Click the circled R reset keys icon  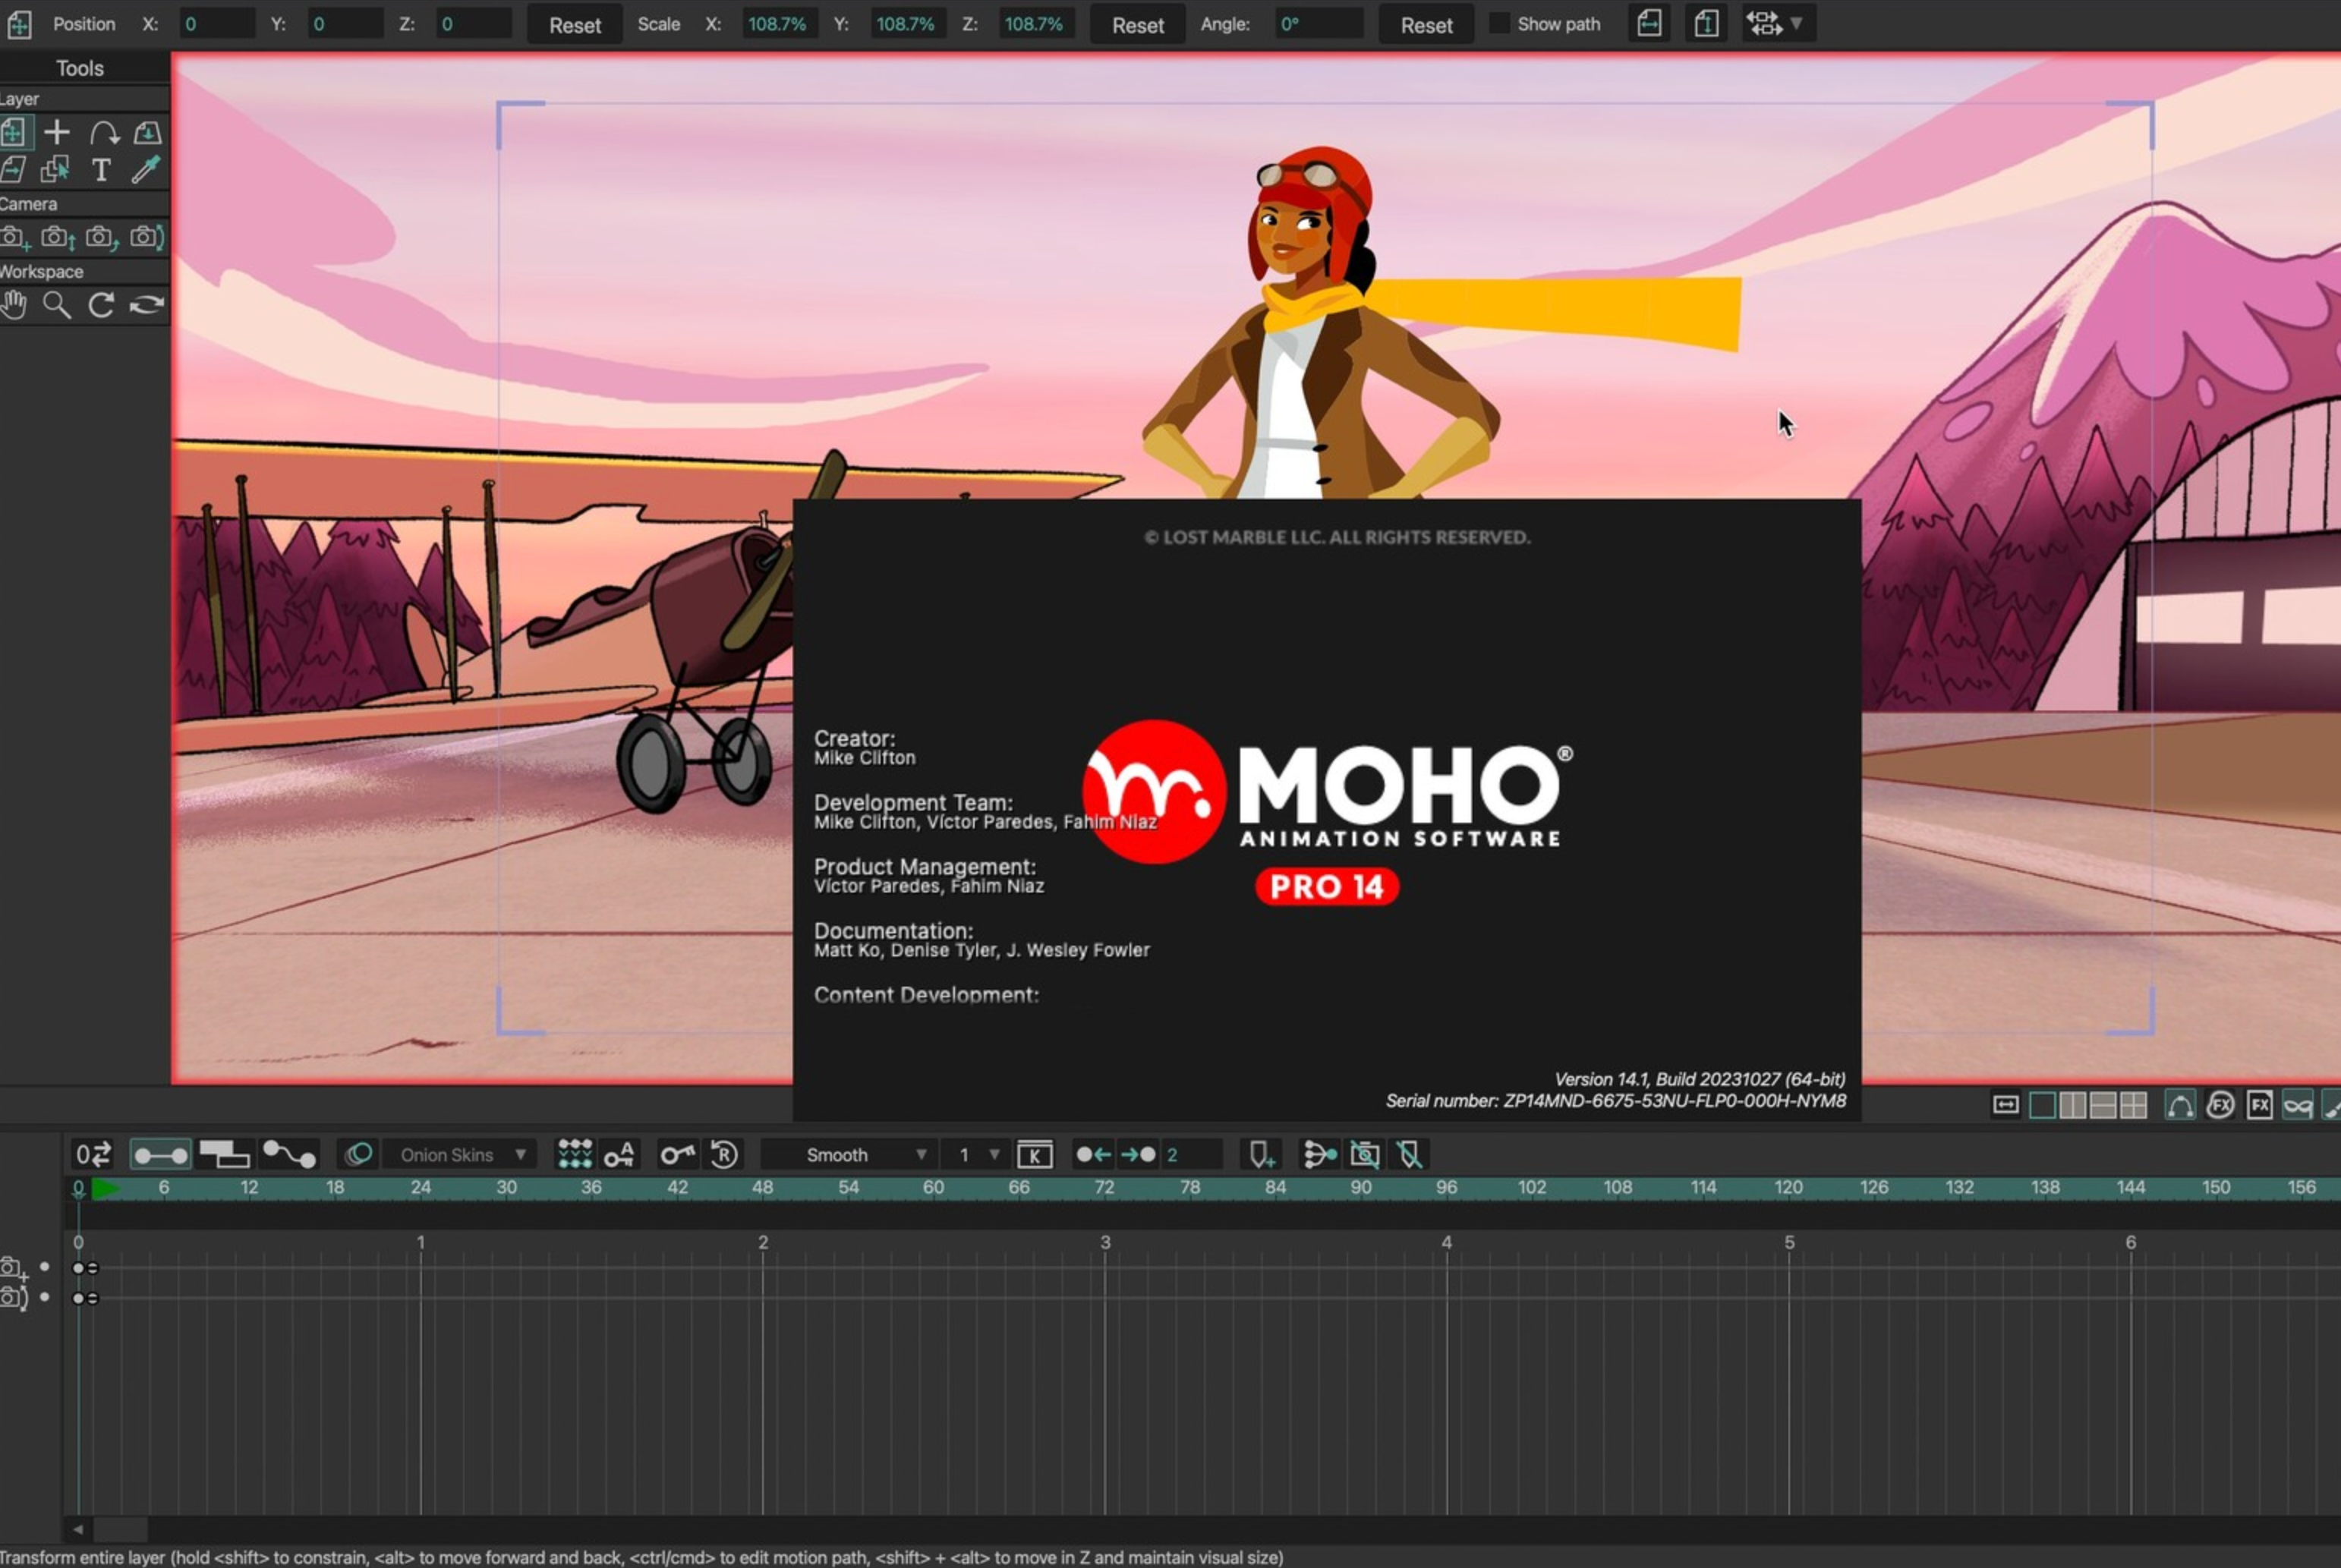pyautogui.click(x=724, y=1155)
